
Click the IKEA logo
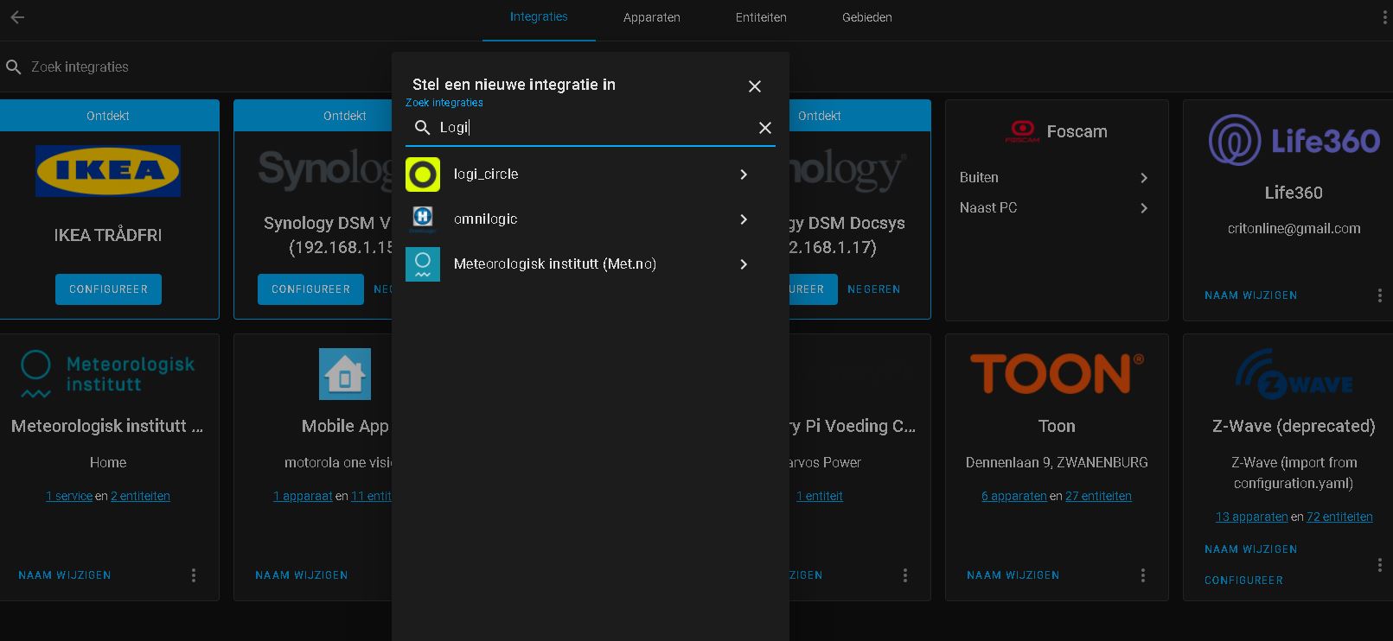(x=108, y=171)
